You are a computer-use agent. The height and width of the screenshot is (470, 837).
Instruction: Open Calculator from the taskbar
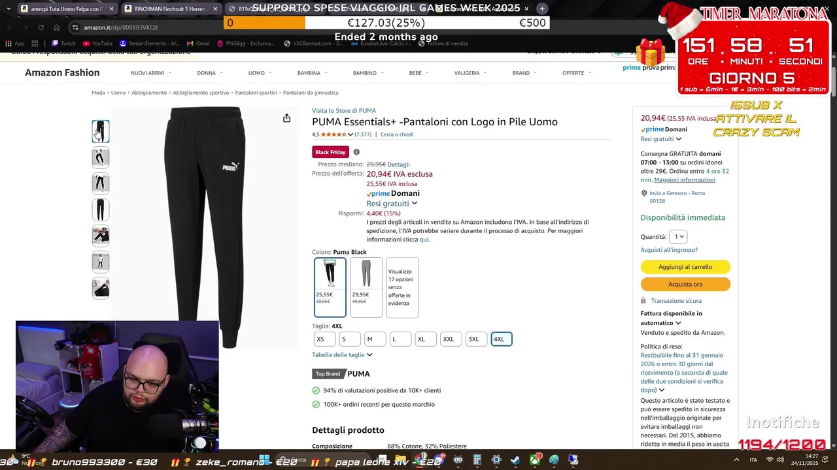click(x=477, y=460)
